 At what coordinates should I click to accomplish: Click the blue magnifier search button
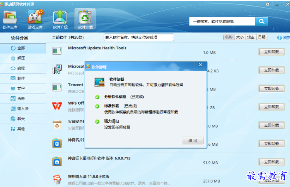261,21
